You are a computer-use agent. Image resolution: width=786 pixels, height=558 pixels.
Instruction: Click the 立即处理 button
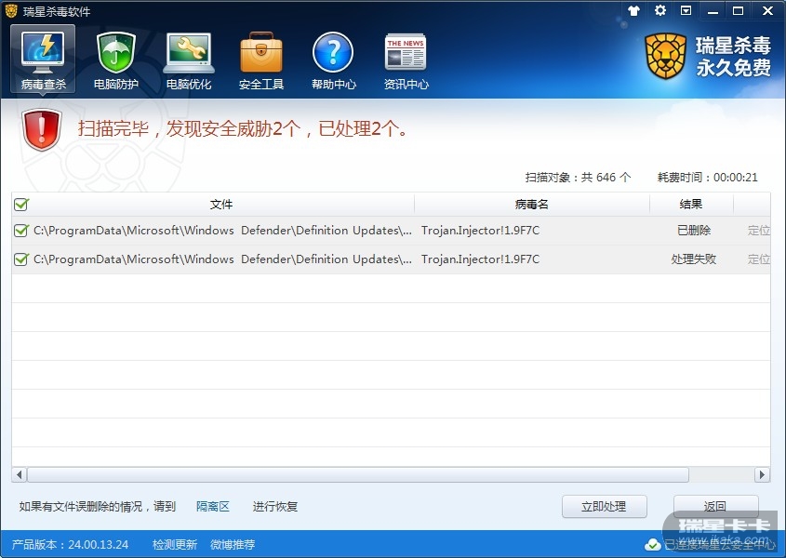click(x=604, y=506)
